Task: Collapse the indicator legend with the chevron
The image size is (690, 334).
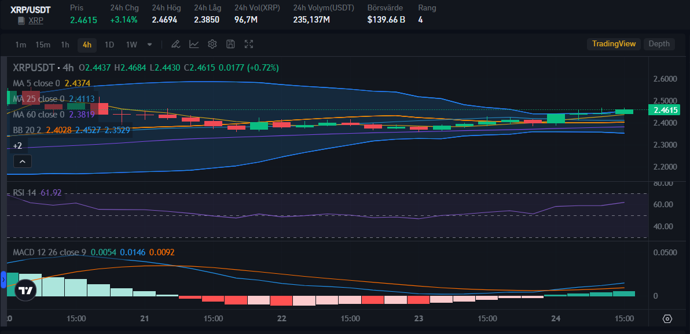Action: click(x=23, y=162)
